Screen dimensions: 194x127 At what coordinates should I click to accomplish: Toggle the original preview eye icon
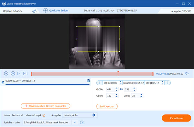34,11
